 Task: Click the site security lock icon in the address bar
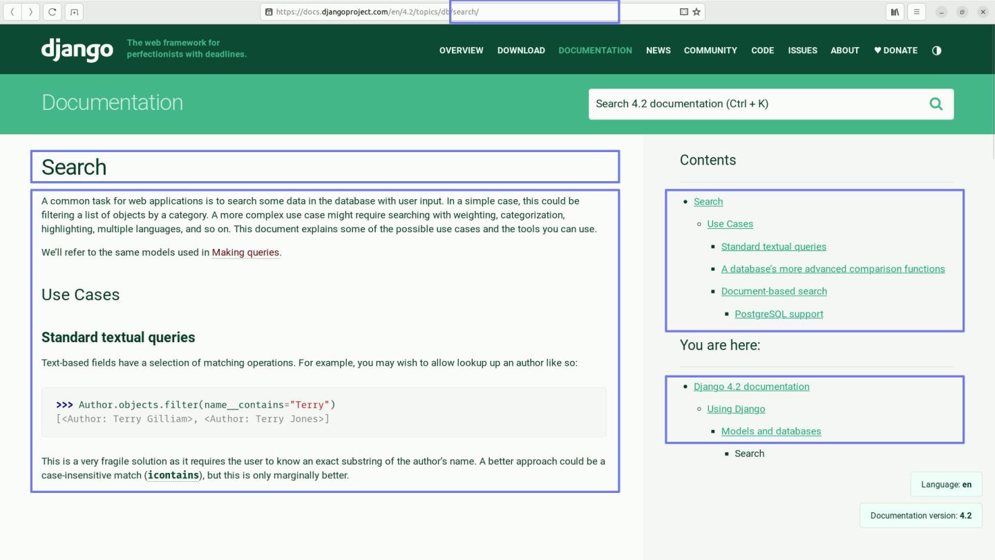[x=269, y=12]
